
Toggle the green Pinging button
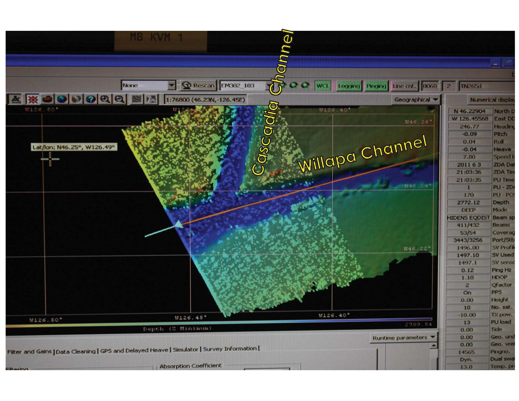point(376,86)
